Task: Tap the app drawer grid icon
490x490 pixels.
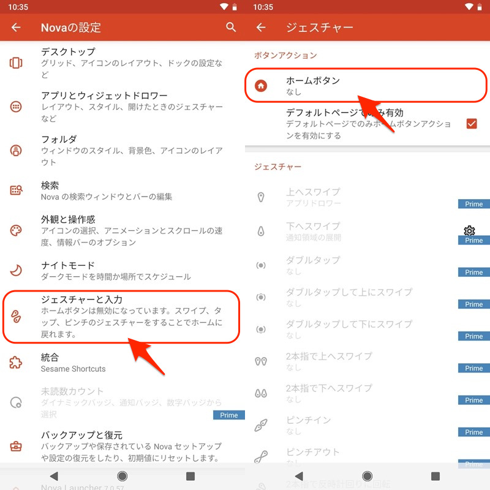Action: [x=16, y=107]
